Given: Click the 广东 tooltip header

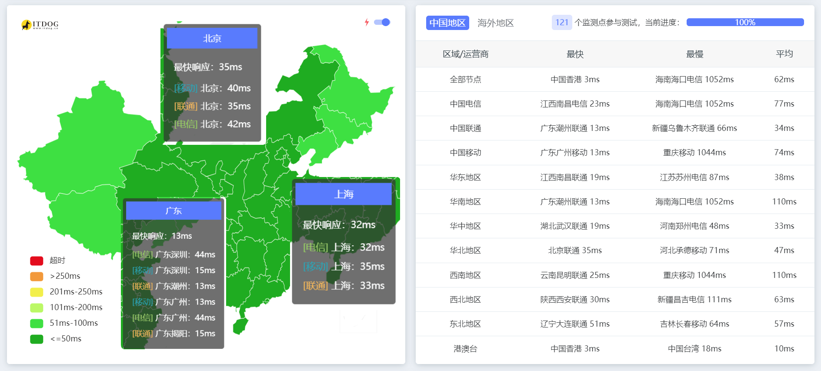Looking at the screenshot, I should pos(174,211).
